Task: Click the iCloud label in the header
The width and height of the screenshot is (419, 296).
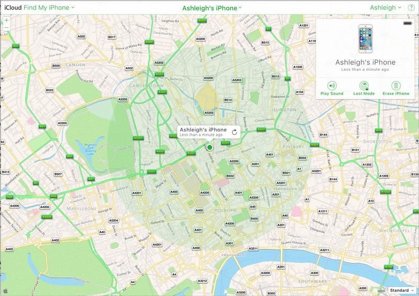Action: click(13, 8)
